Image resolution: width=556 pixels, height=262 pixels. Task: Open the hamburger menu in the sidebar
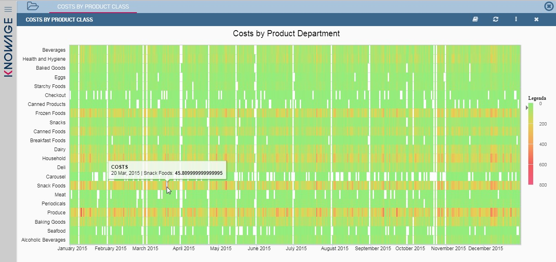(8, 9)
